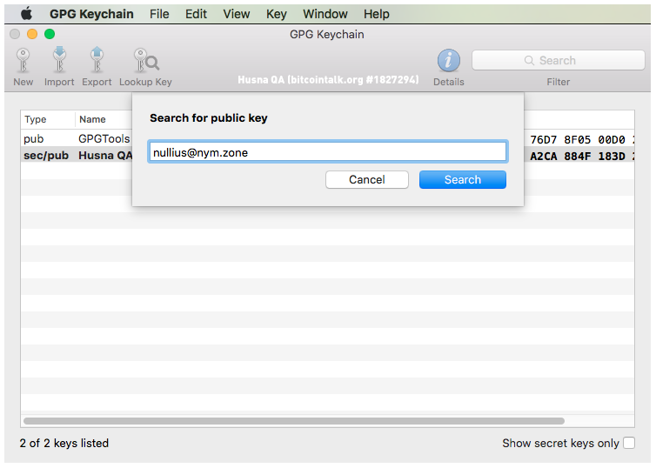Cancel the public key search dialog
This screenshot has width=656, height=468.
pyautogui.click(x=367, y=179)
